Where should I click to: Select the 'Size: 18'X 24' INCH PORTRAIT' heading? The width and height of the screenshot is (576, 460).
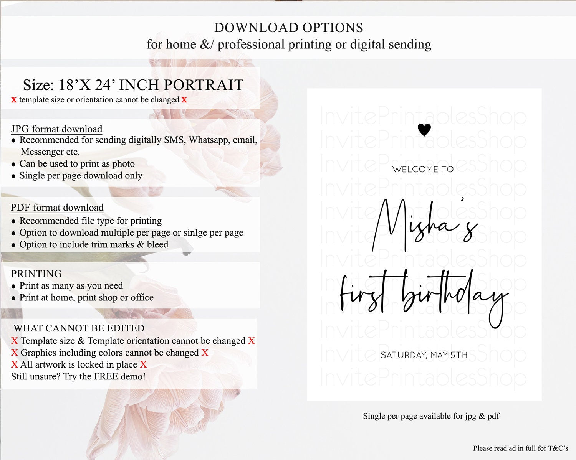coord(133,85)
